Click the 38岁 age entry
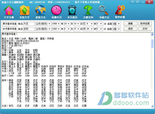The image size is (155, 114). tap(44, 74)
